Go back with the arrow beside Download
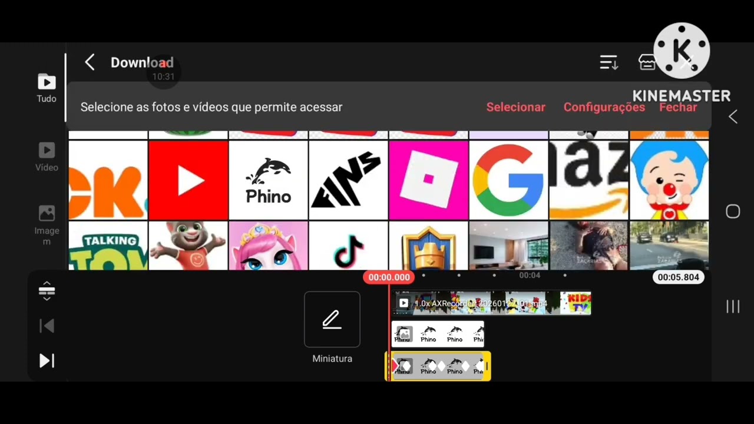Image resolution: width=754 pixels, height=424 pixels. coord(90,62)
